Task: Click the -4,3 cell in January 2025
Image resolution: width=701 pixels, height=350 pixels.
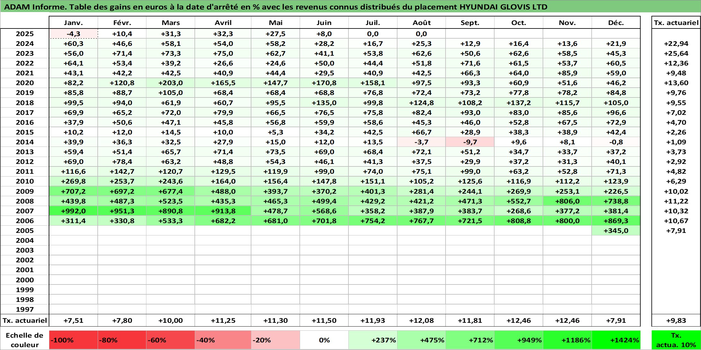Action: 73,34
